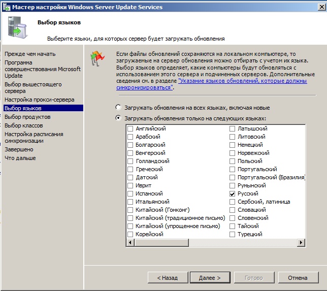
Task: Check the Иврит checkbox
Action: tap(130, 185)
